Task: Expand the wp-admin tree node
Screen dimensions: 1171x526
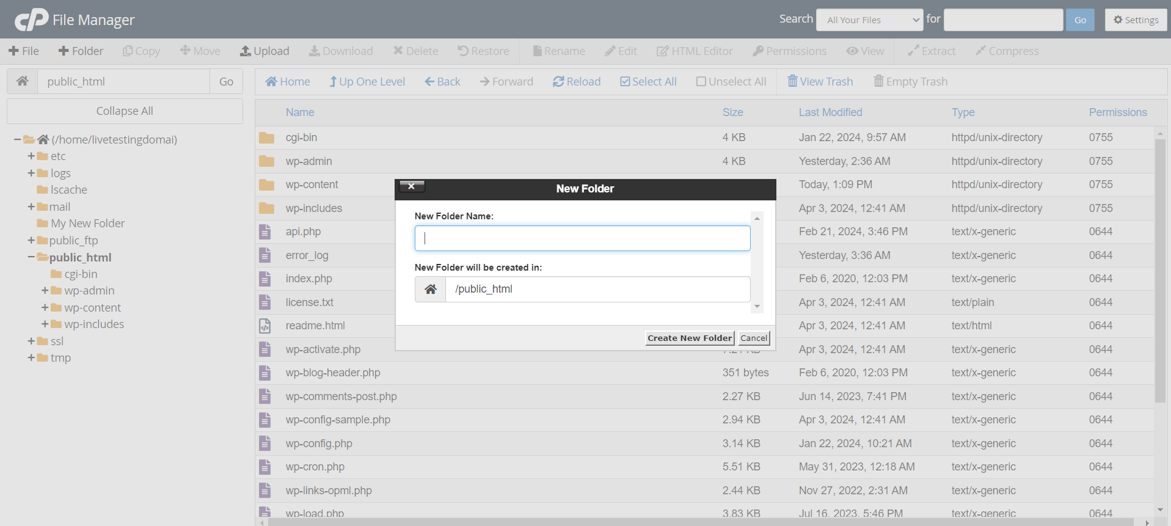Action: pyautogui.click(x=45, y=291)
